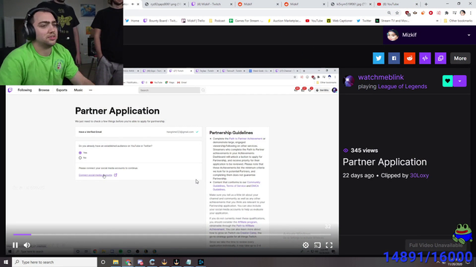Switch to the k0vym519f061.jpg tab
This screenshot has height=267, width=476.
coord(350,4)
